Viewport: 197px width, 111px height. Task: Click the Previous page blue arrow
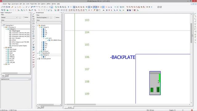(x=69, y=7)
